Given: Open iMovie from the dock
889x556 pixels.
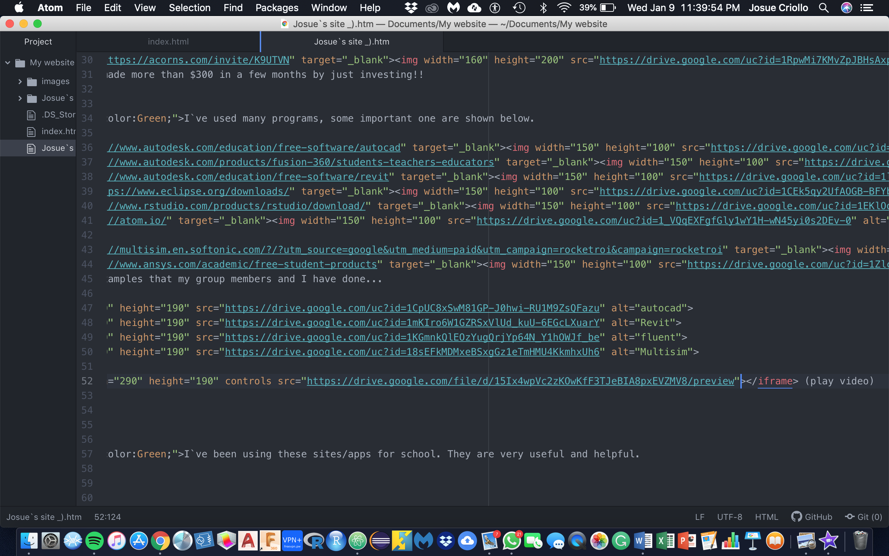Looking at the screenshot, I should [828, 541].
